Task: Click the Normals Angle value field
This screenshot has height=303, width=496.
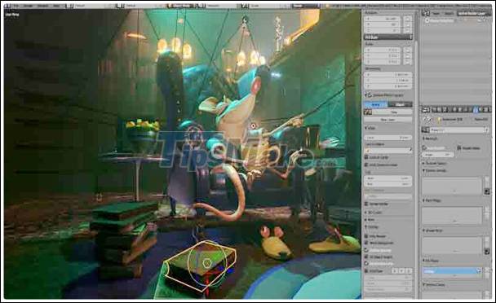Action: point(438,155)
